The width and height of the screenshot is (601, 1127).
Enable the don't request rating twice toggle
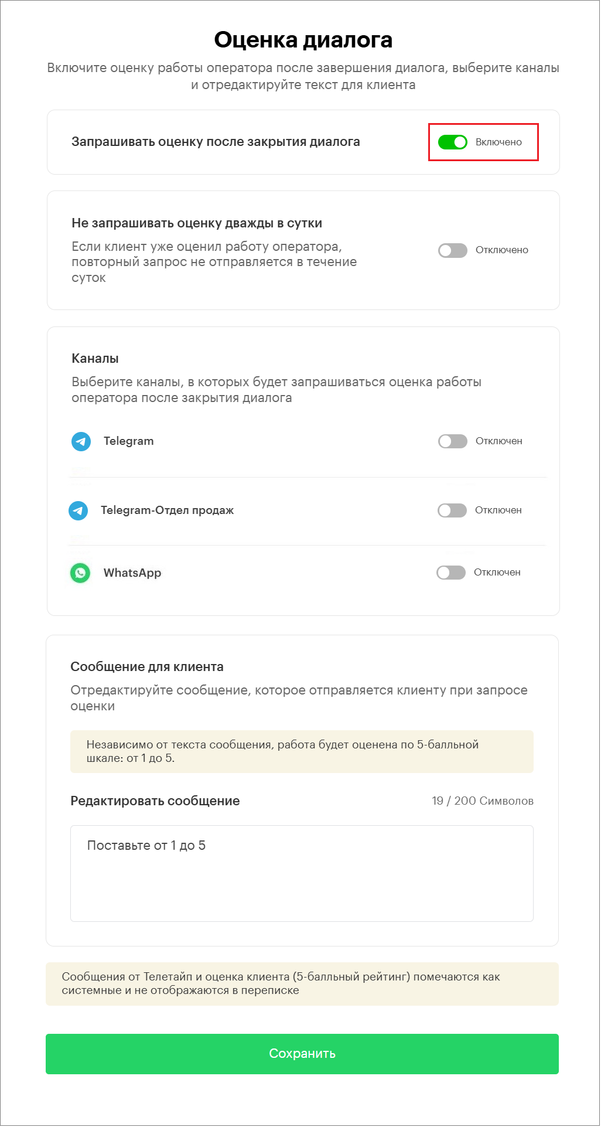(452, 250)
